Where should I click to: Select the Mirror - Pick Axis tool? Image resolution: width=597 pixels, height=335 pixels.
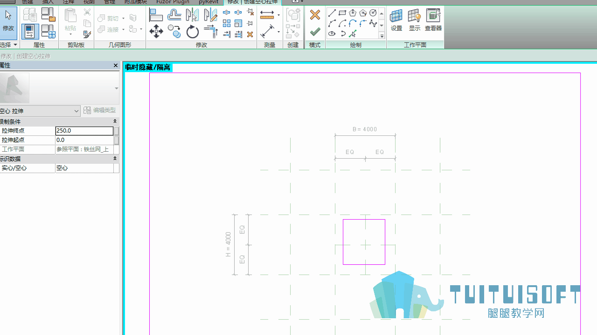point(192,15)
